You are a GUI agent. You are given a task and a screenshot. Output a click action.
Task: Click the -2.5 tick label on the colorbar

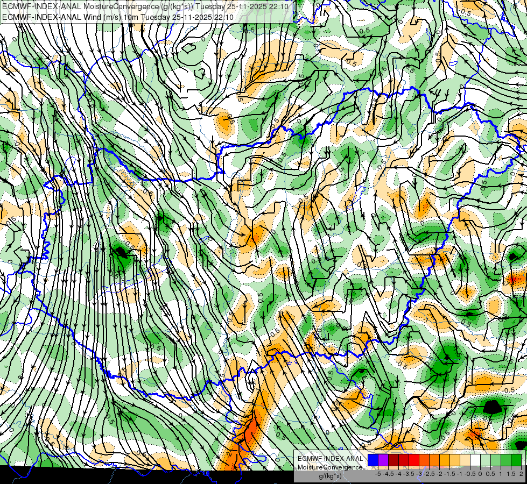coord(430,474)
